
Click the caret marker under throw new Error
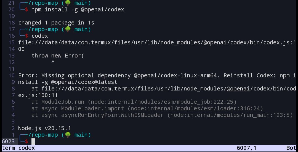(x=53, y=62)
